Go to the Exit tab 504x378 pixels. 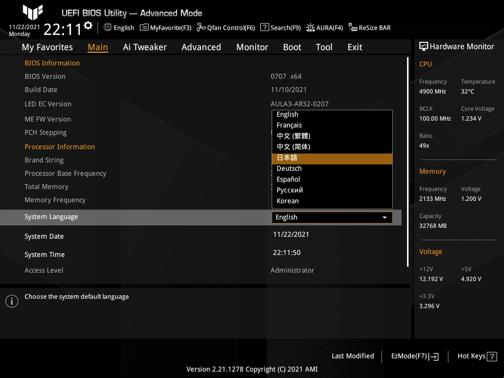355,47
